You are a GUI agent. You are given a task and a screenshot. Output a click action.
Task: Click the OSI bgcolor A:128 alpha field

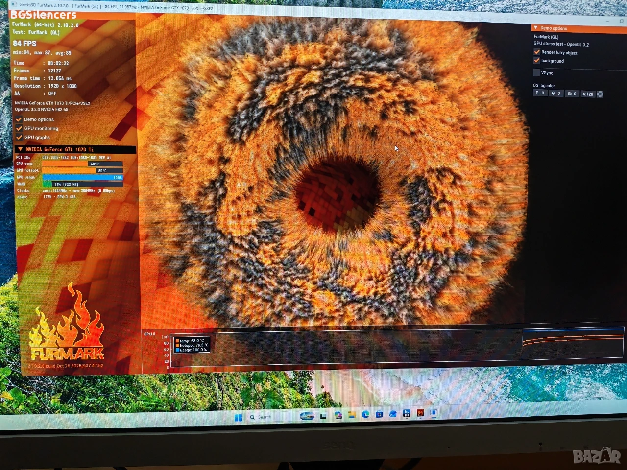point(588,94)
